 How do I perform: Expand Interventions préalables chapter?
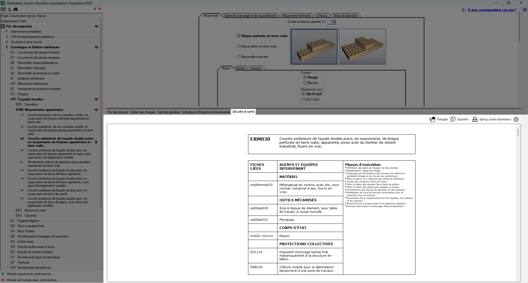pos(26,32)
